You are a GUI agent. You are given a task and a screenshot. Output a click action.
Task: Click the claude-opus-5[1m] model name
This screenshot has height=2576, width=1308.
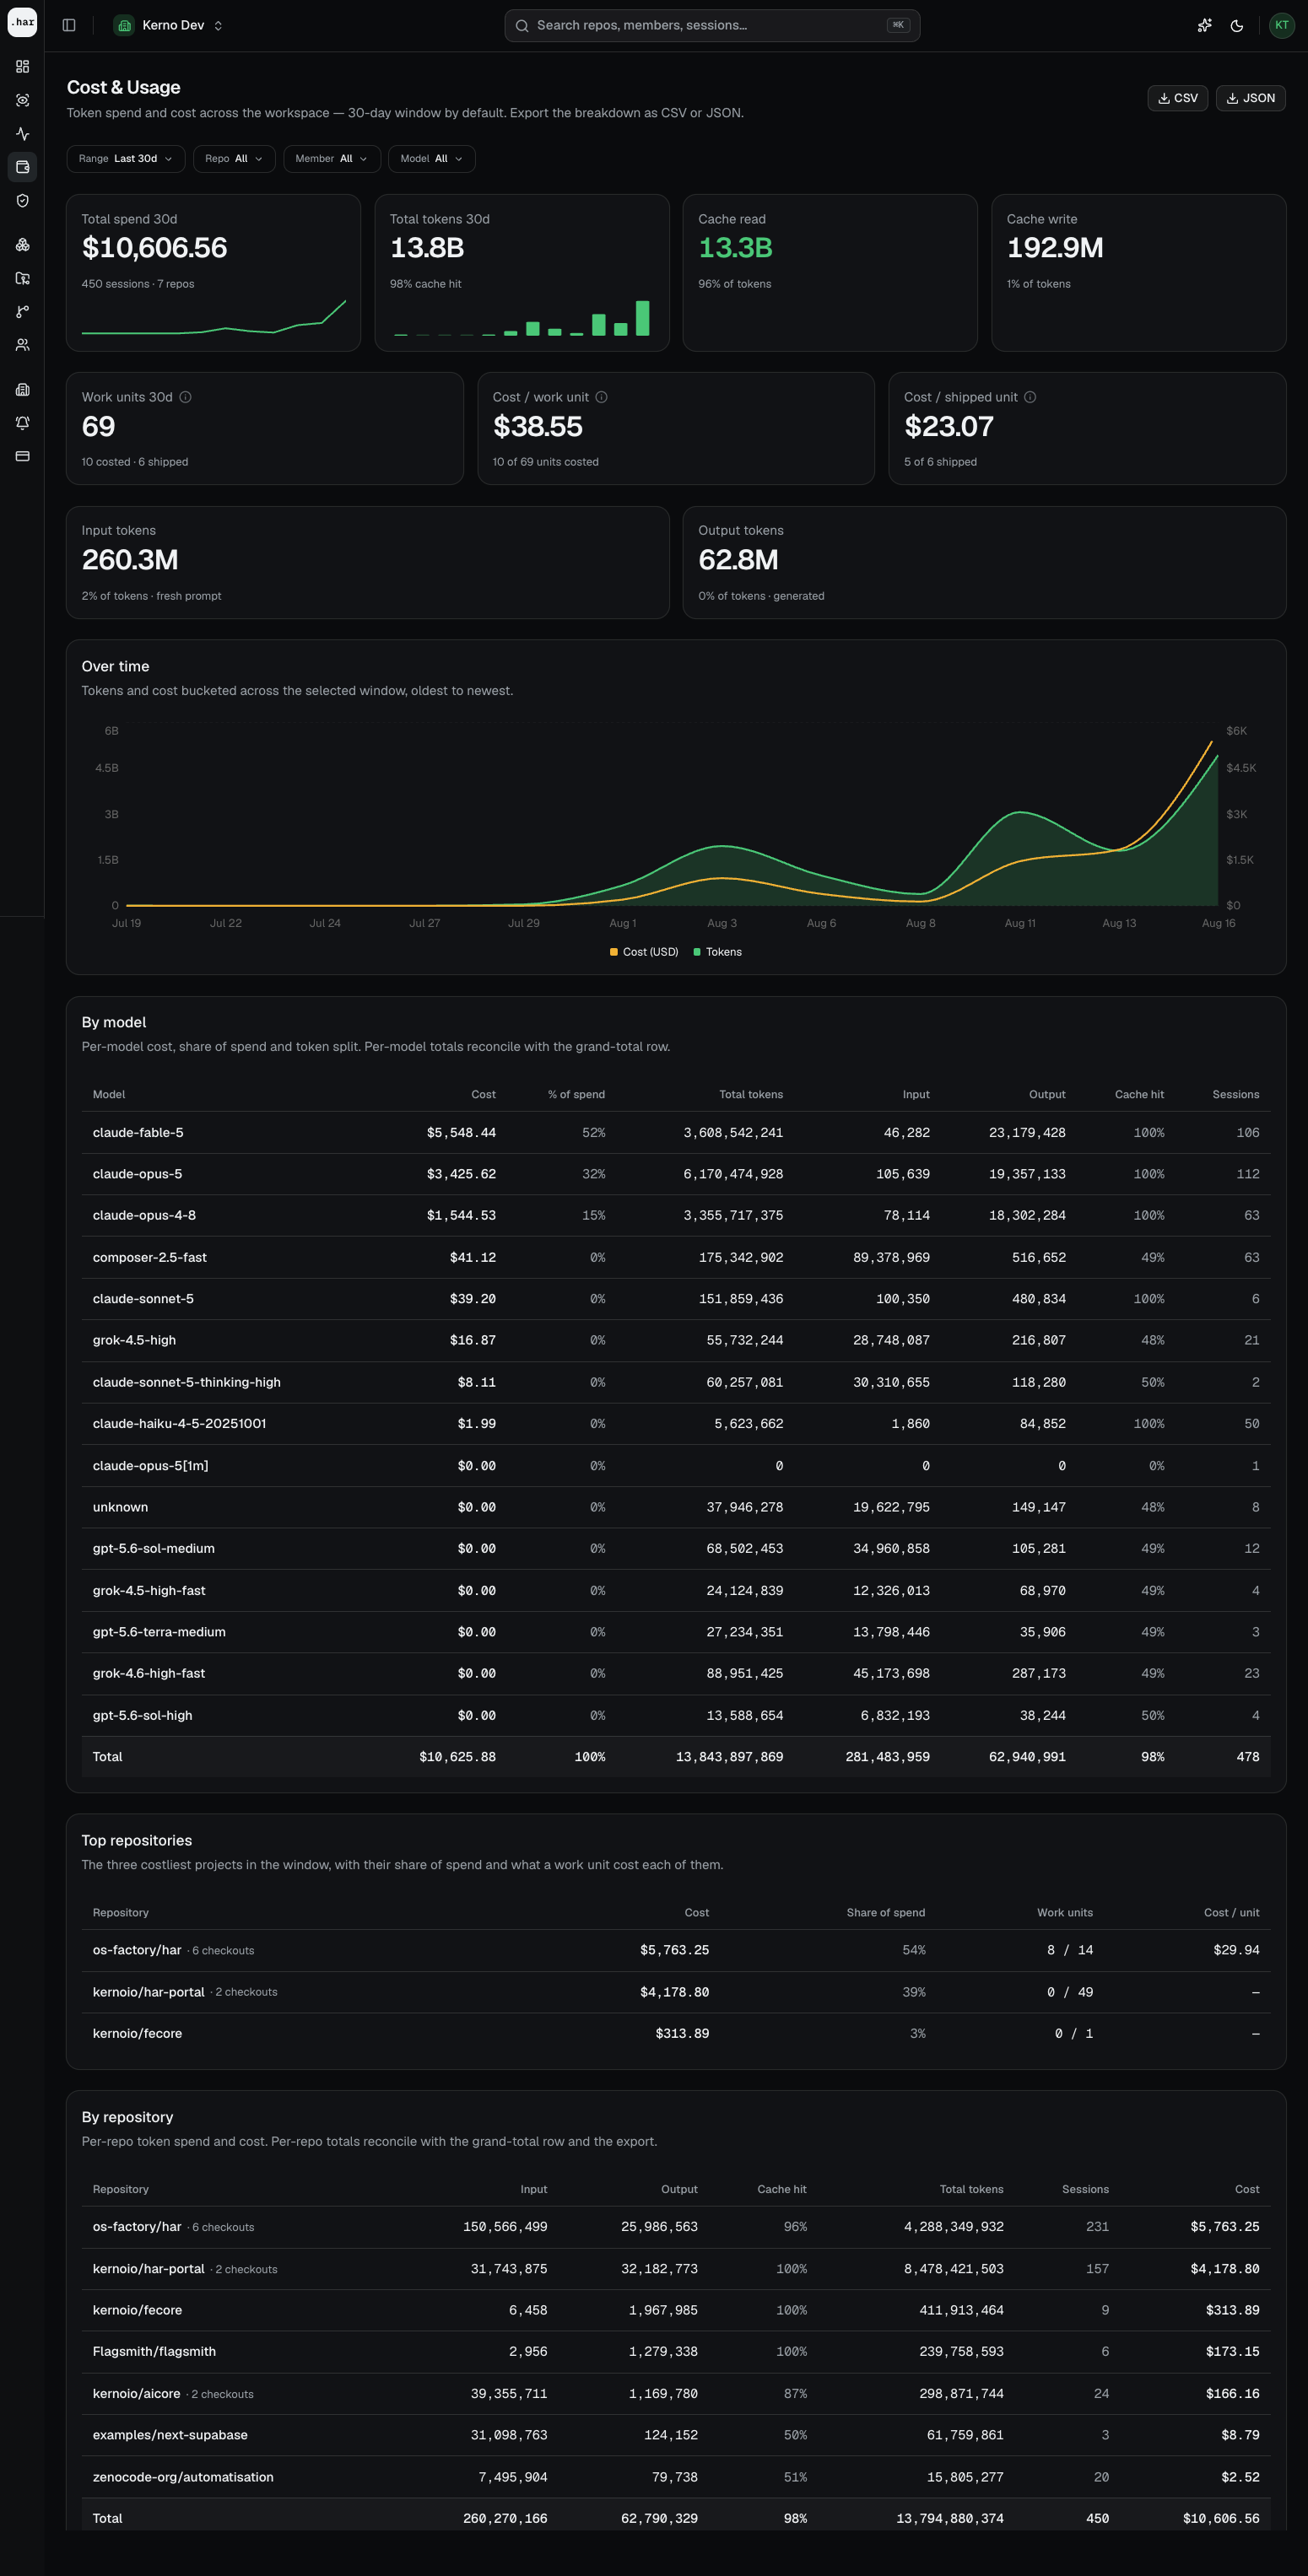click(150, 1465)
